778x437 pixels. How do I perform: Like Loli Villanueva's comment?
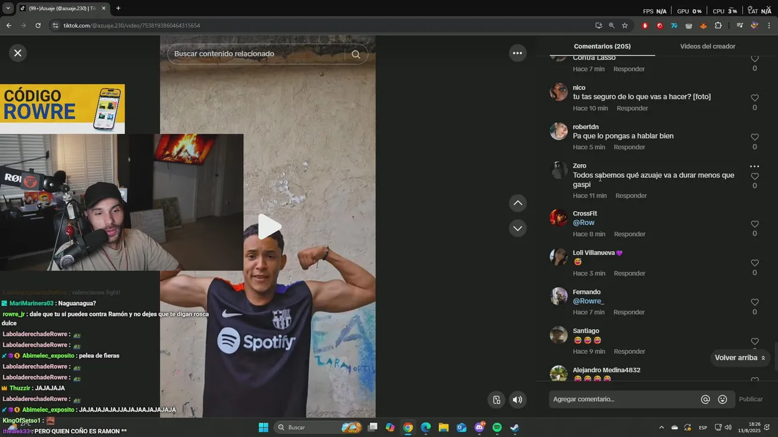754,263
